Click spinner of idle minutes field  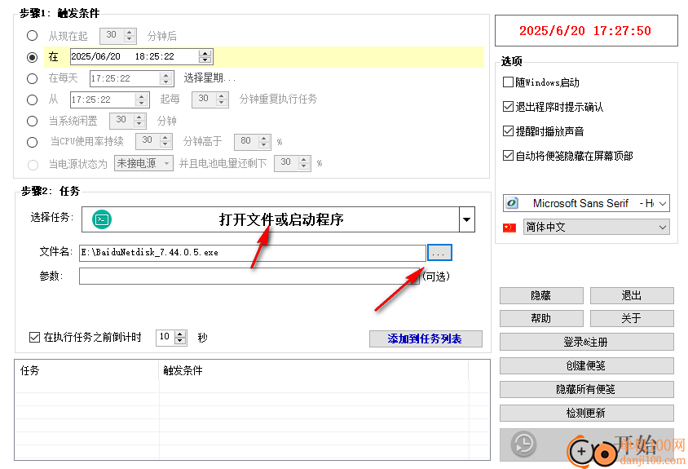(139, 121)
